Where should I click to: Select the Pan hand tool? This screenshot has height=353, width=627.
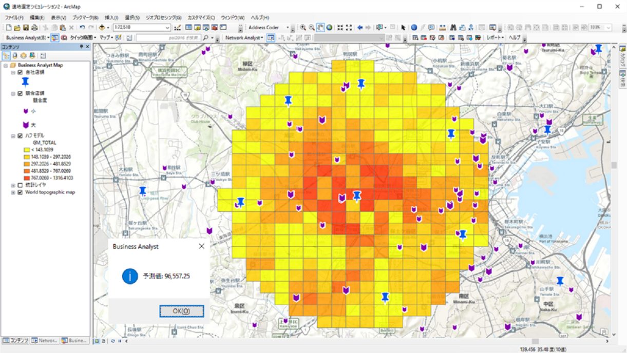coord(320,28)
